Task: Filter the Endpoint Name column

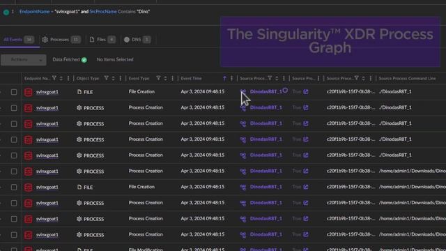Action: [x=54, y=78]
